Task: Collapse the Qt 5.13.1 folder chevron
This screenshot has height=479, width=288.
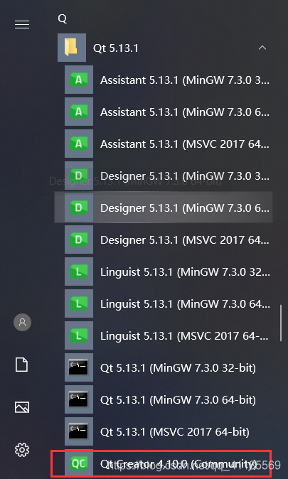Action: (x=262, y=48)
